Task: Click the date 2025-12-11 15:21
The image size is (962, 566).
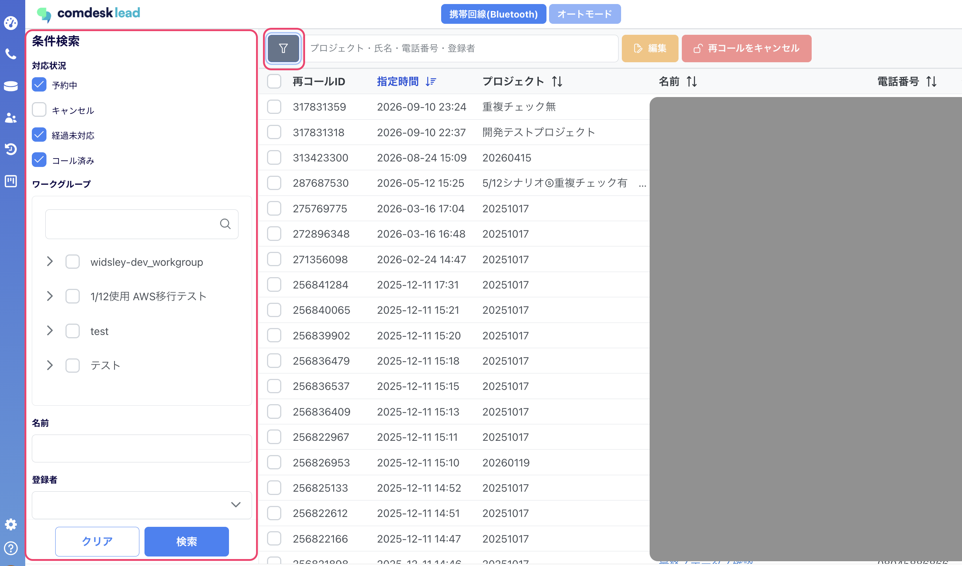Action: point(418,310)
